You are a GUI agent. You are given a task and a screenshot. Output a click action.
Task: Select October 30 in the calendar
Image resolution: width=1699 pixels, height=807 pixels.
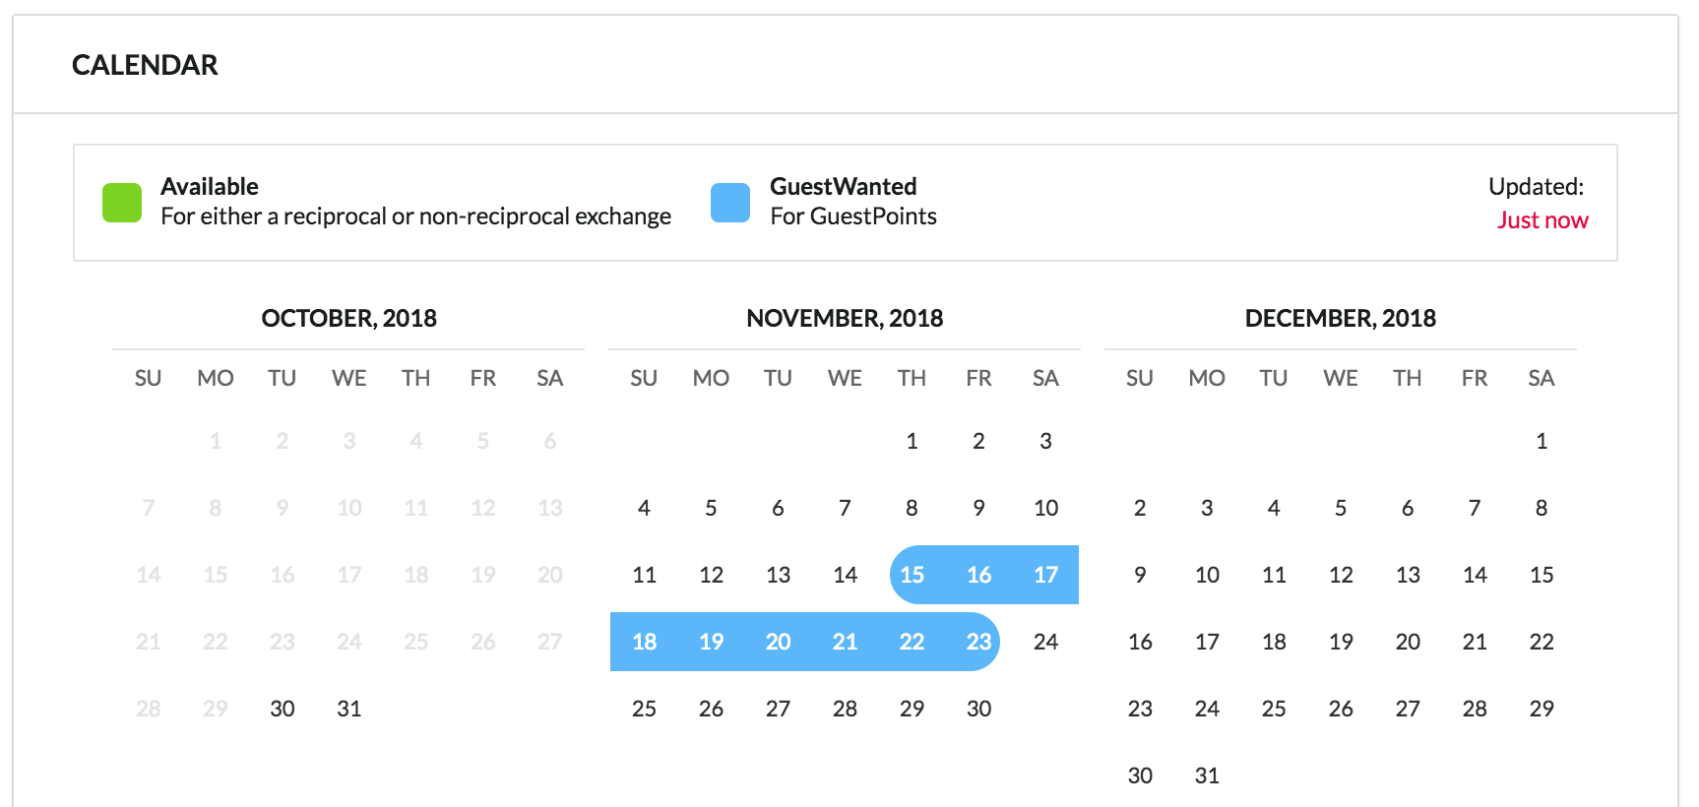(x=283, y=709)
